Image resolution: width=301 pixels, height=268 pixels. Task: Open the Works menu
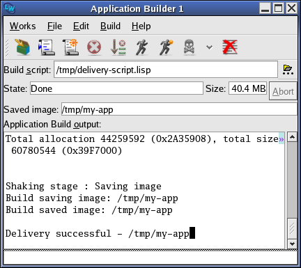23,26
